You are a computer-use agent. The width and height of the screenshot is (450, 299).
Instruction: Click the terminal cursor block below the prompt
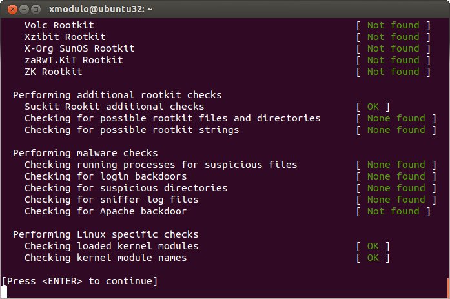coord(4,291)
